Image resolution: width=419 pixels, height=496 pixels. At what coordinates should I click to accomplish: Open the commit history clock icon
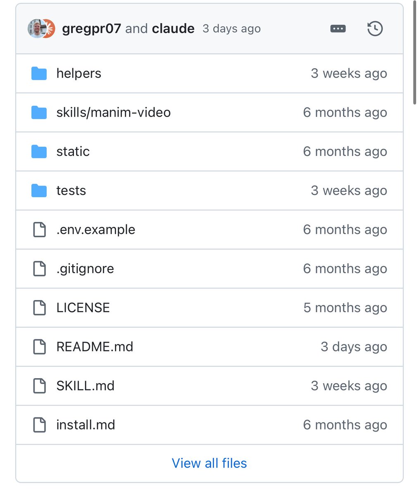click(x=375, y=29)
